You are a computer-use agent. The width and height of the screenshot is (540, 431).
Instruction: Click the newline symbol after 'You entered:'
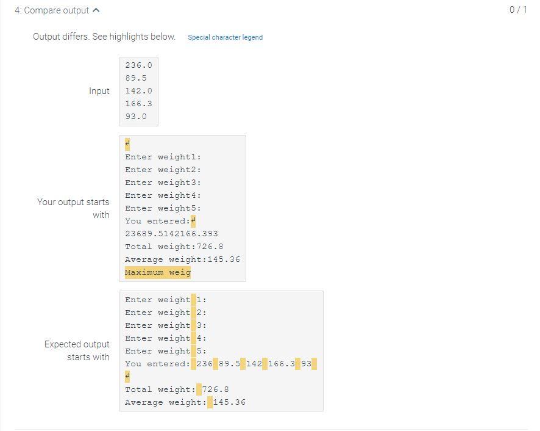click(x=193, y=220)
